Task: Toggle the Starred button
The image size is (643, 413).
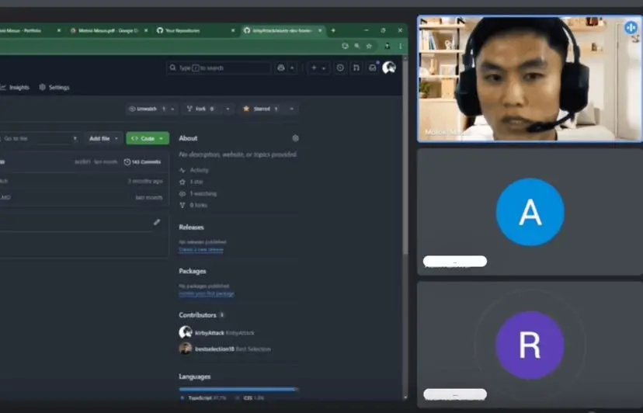Action: point(261,109)
